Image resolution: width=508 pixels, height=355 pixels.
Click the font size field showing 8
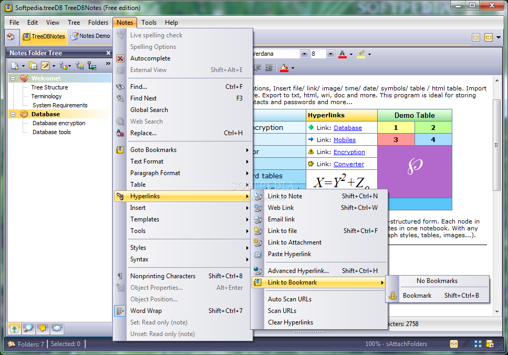coord(318,54)
